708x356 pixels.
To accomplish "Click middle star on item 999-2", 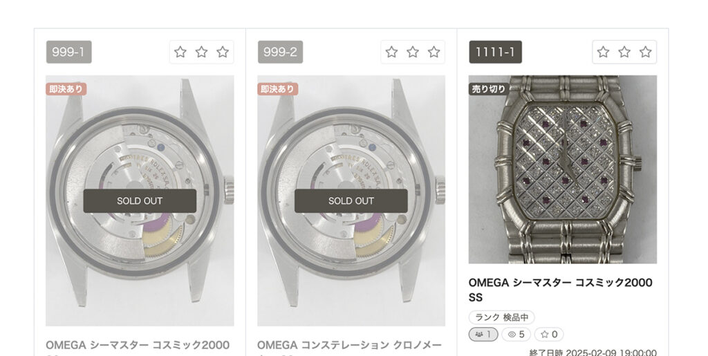I will tap(413, 52).
